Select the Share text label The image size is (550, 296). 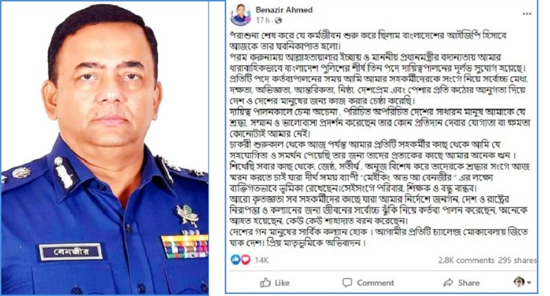(469, 283)
